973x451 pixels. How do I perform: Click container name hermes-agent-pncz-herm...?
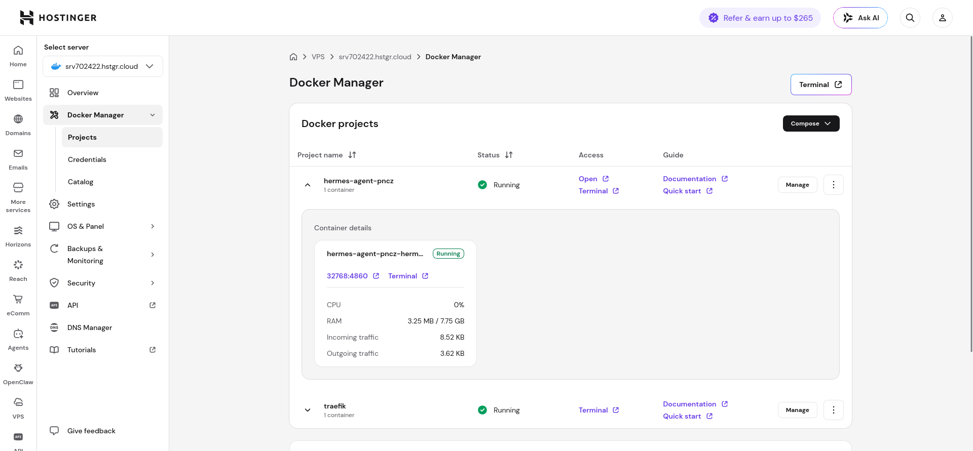click(x=375, y=254)
